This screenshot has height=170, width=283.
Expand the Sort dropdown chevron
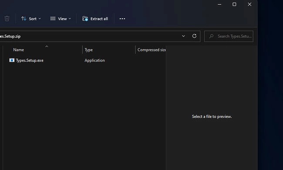point(40,19)
